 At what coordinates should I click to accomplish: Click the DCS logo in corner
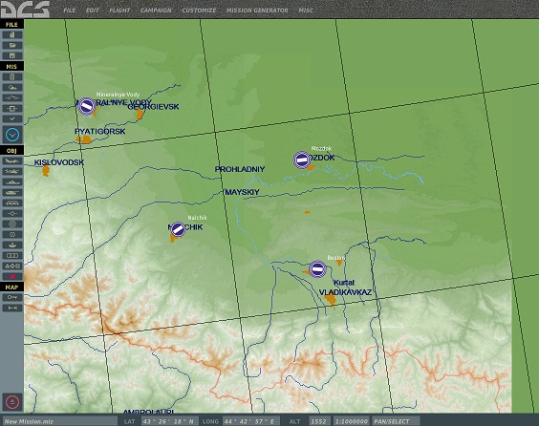pos(25,10)
